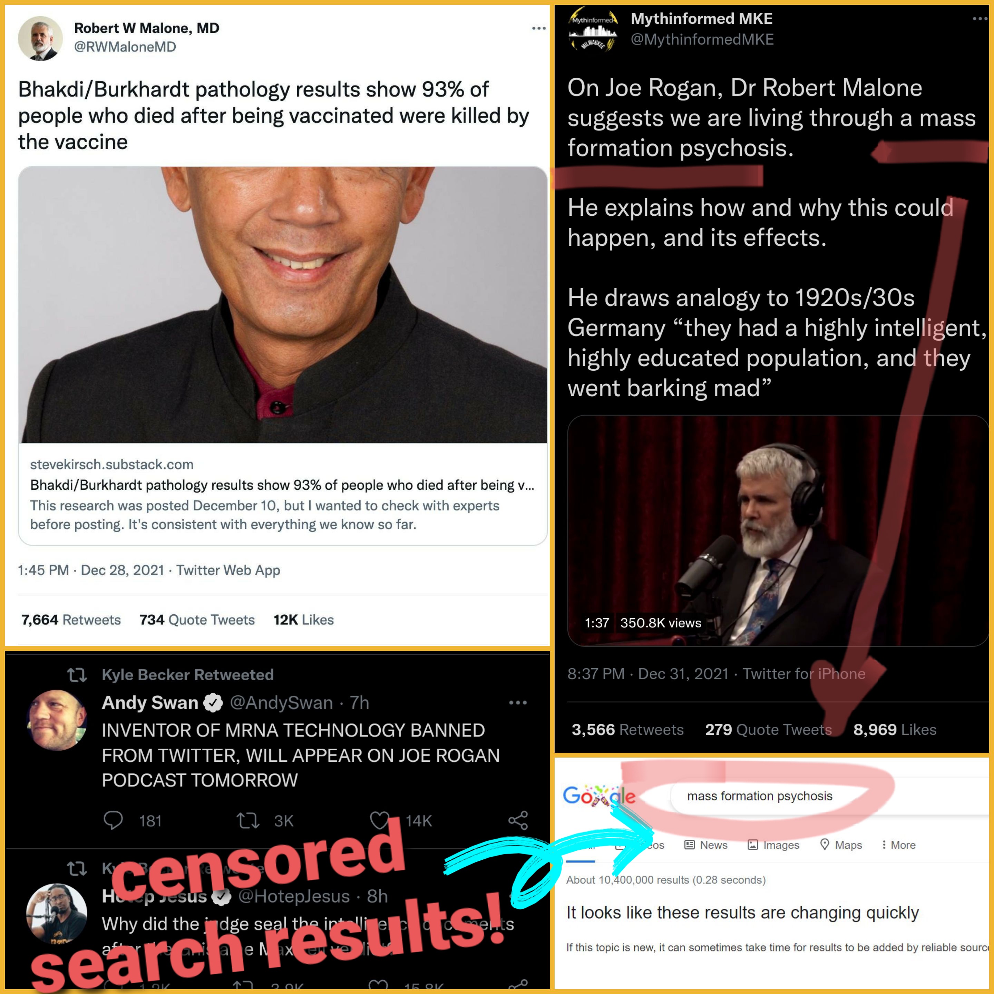This screenshot has height=994, width=994.
Task: Retweet Andy Swan's tweet
Action: click(247, 820)
